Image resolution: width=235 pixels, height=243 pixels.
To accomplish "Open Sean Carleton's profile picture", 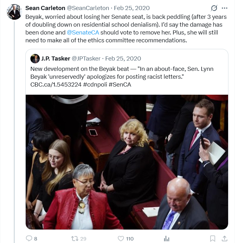I will [x=14, y=13].
